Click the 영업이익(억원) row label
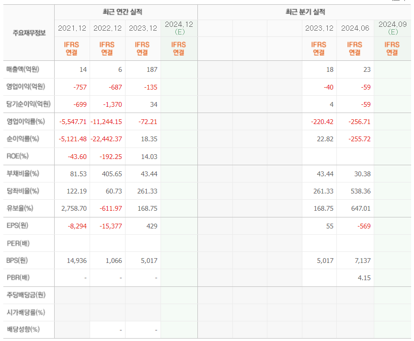 click(x=25, y=87)
